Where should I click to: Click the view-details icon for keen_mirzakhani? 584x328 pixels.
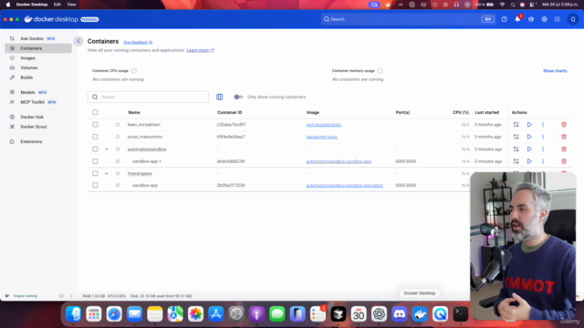[516, 125]
